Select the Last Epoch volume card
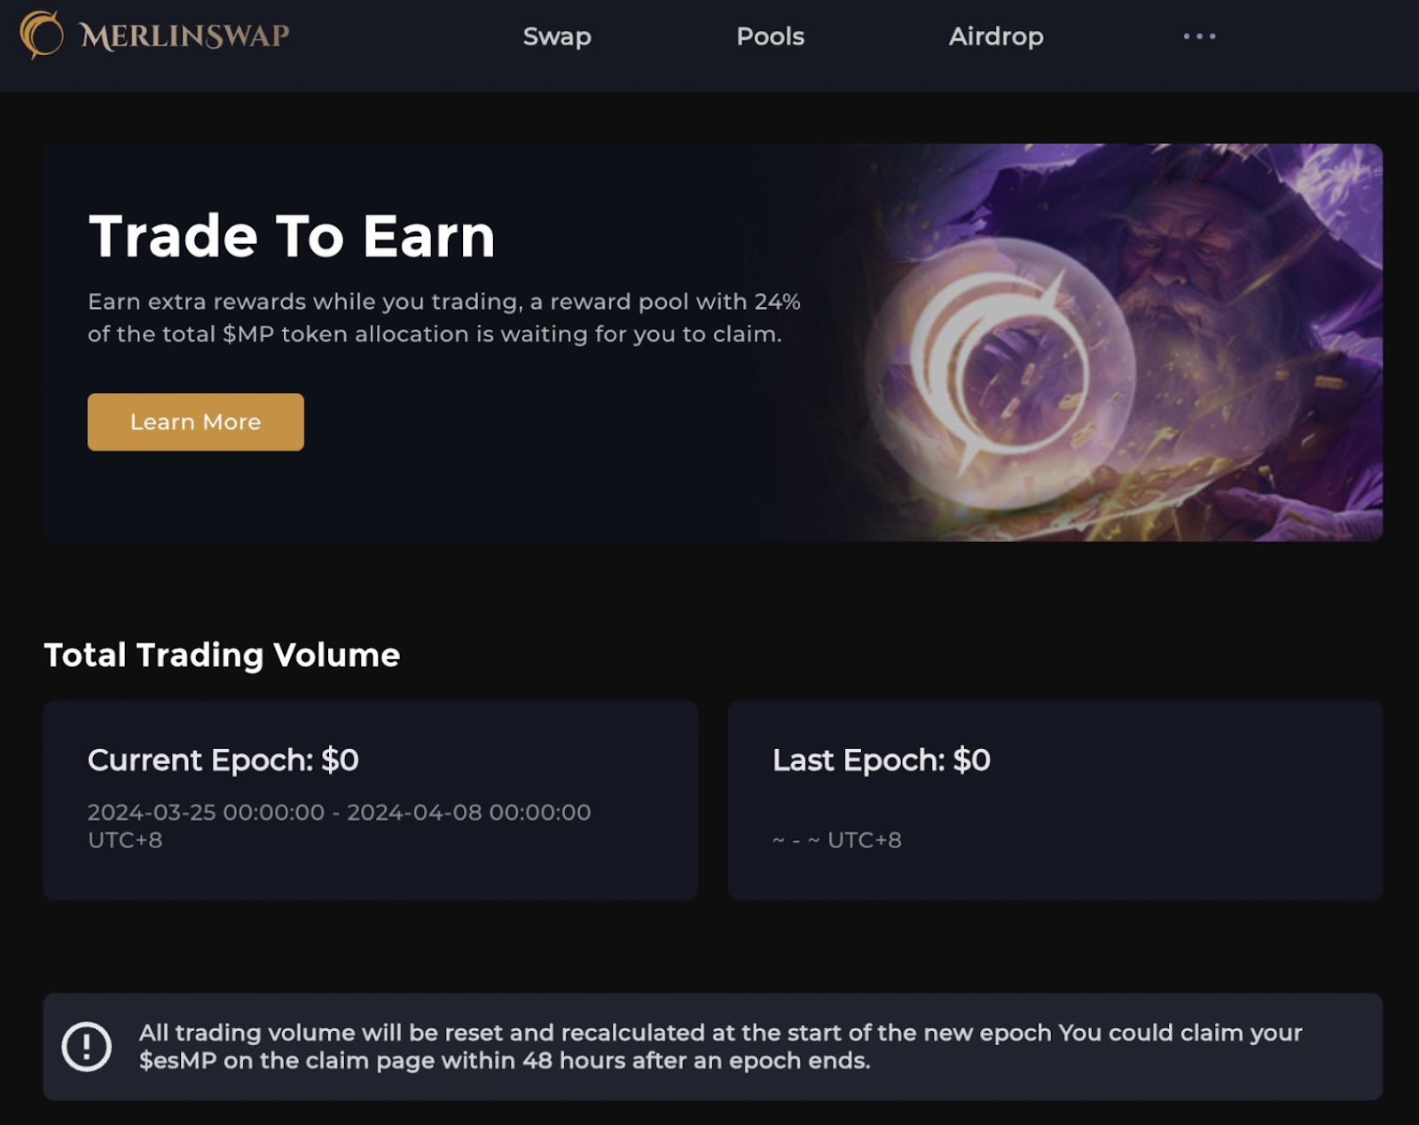Viewport: 1419px width, 1125px height. pos(1055,800)
